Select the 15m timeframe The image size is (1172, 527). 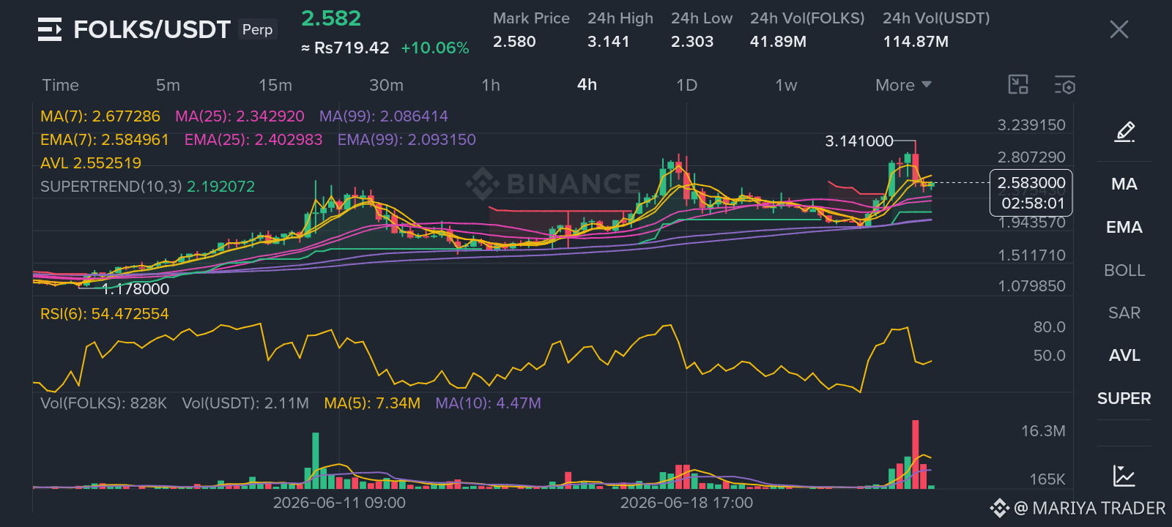[x=275, y=85]
